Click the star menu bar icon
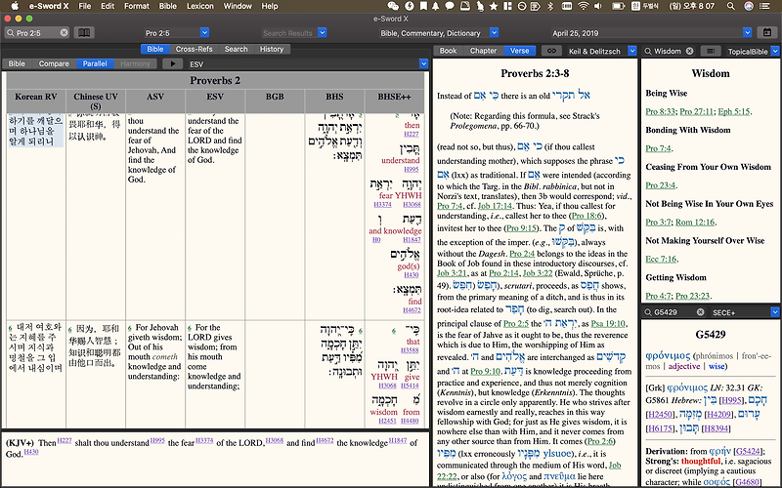The width and height of the screenshot is (782, 488). (494, 6)
